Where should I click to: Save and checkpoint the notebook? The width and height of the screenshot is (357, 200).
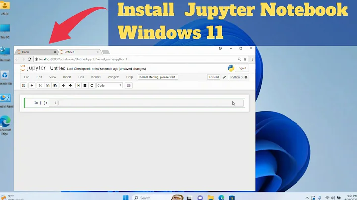pos(24,86)
